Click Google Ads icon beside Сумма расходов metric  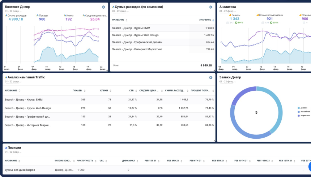click(6, 16)
